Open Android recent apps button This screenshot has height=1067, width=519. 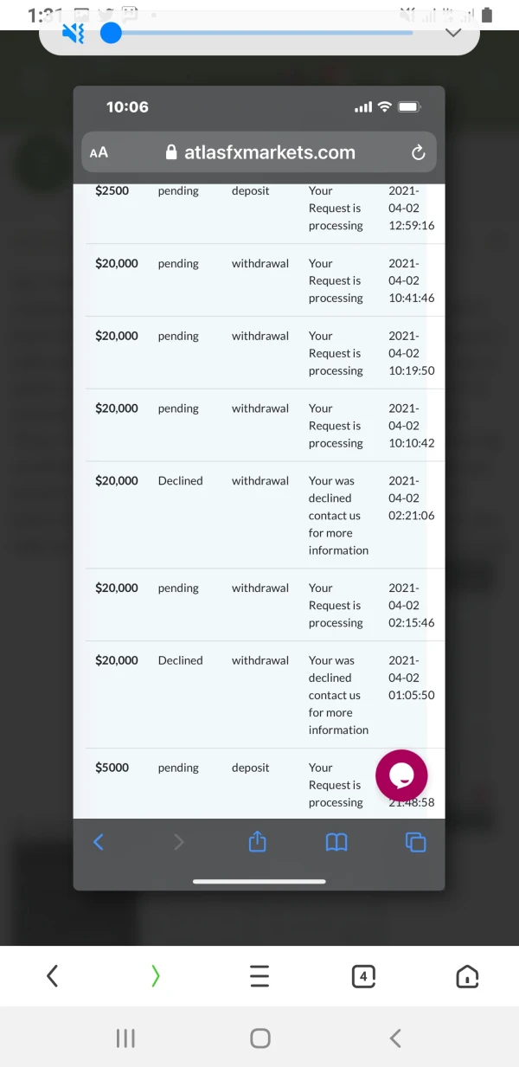(x=125, y=1038)
